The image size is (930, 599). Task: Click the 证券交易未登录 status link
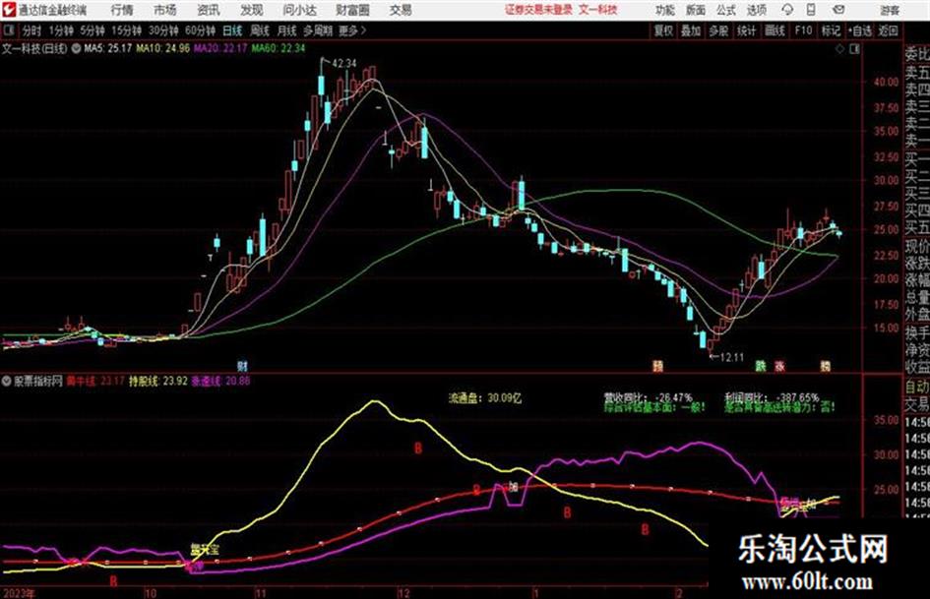[538, 10]
